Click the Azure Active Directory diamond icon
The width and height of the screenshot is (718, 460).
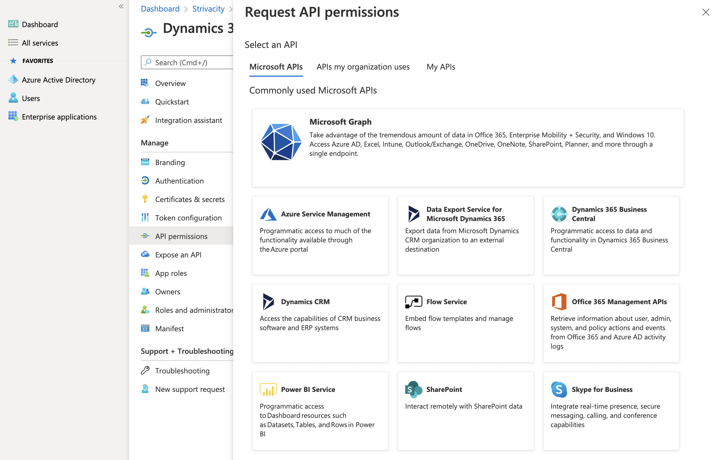(x=13, y=79)
